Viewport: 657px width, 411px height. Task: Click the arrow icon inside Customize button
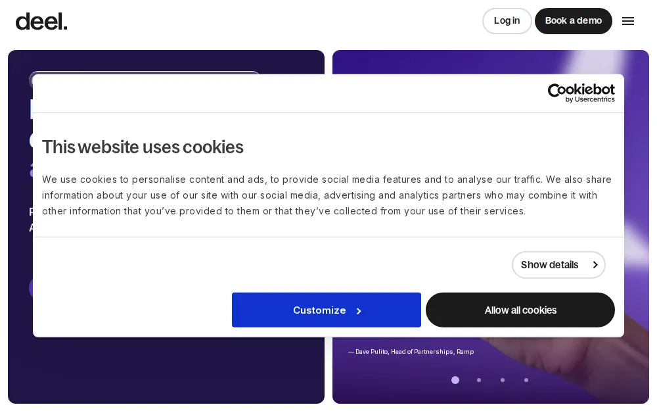point(359,311)
